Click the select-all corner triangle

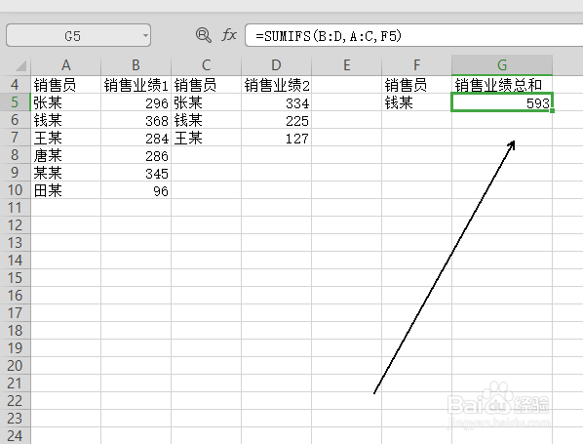[20, 65]
